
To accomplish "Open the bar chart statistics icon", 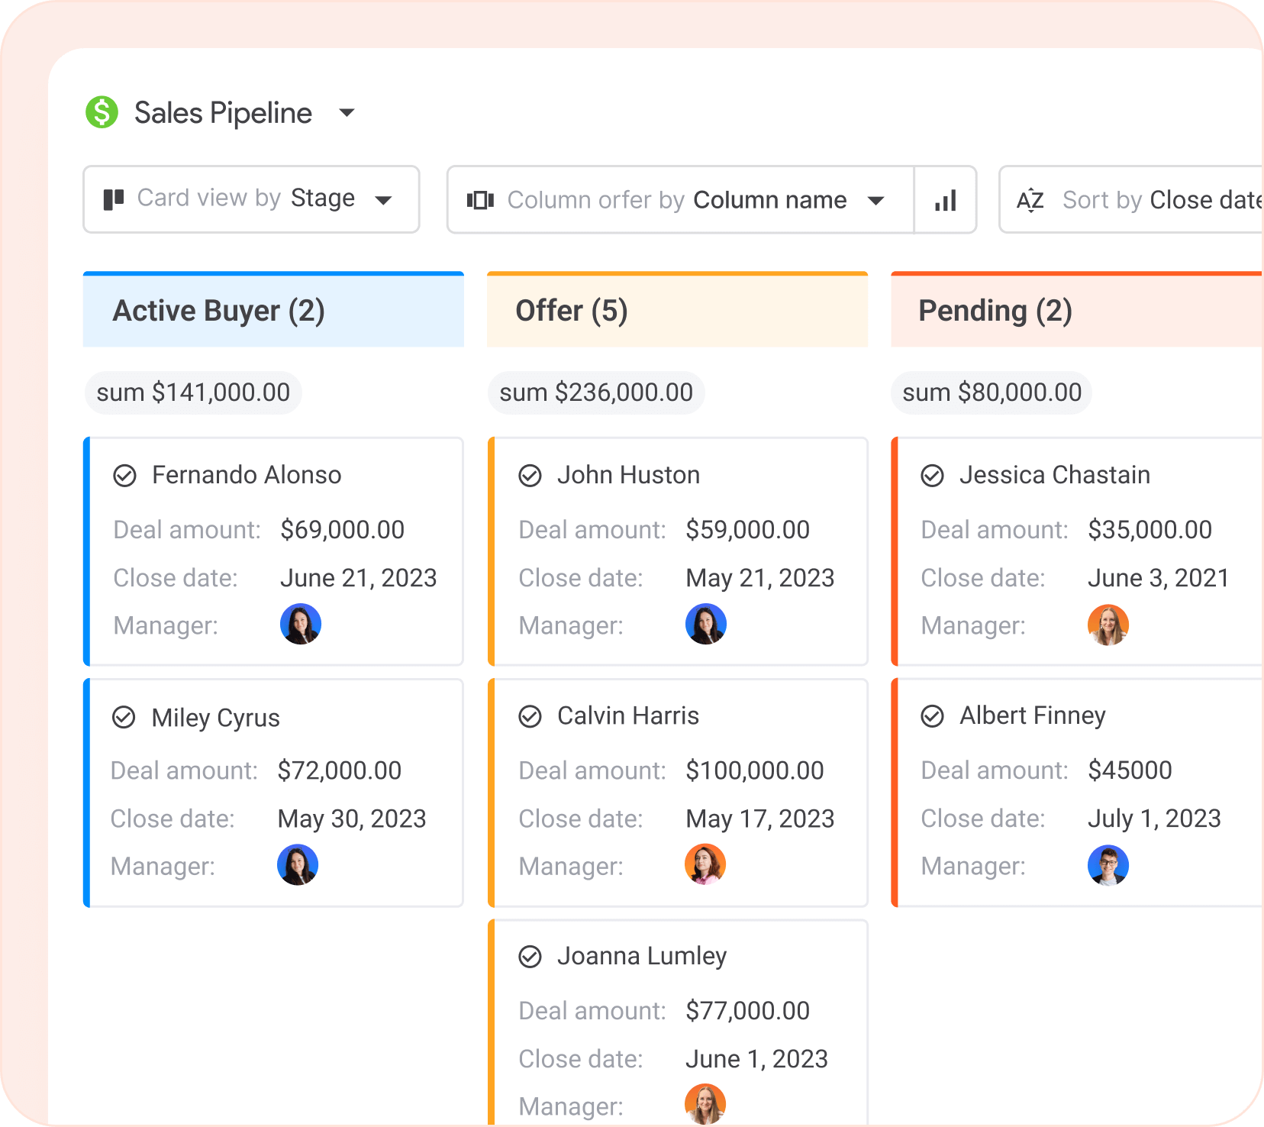I will pos(946,199).
